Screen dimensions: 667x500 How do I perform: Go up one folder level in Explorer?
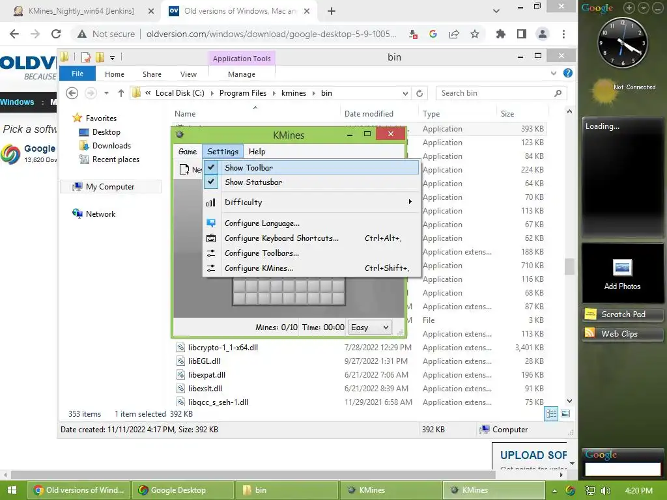coord(121,92)
